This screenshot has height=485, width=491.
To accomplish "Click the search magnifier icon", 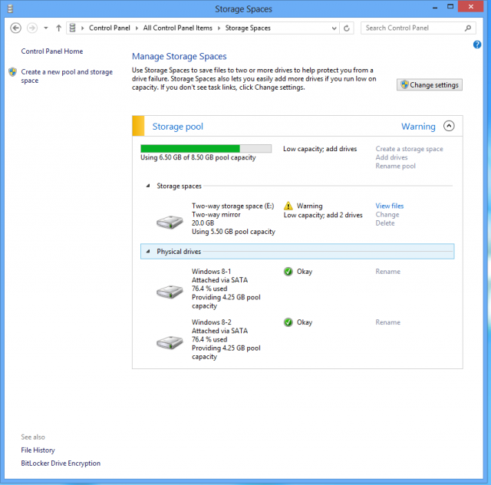I will tap(468, 28).
